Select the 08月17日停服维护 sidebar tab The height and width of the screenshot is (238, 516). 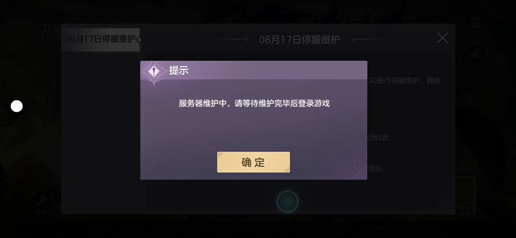(100, 40)
